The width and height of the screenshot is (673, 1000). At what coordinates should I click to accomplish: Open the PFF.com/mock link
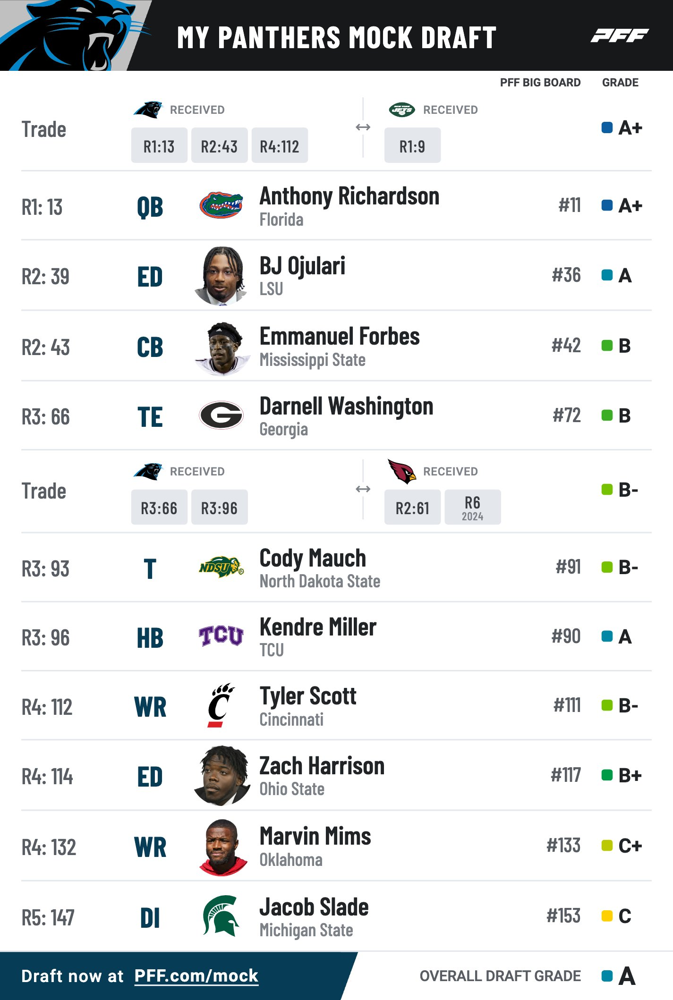click(196, 975)
